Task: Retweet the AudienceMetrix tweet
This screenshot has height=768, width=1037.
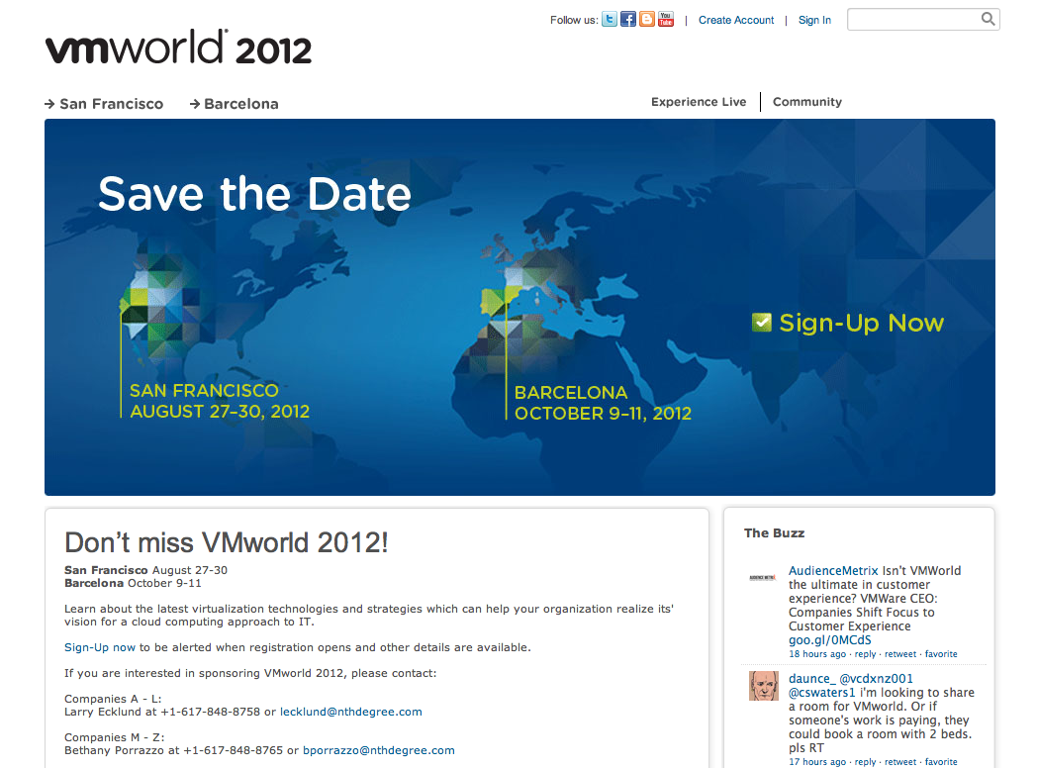Action: coord(900,653)
